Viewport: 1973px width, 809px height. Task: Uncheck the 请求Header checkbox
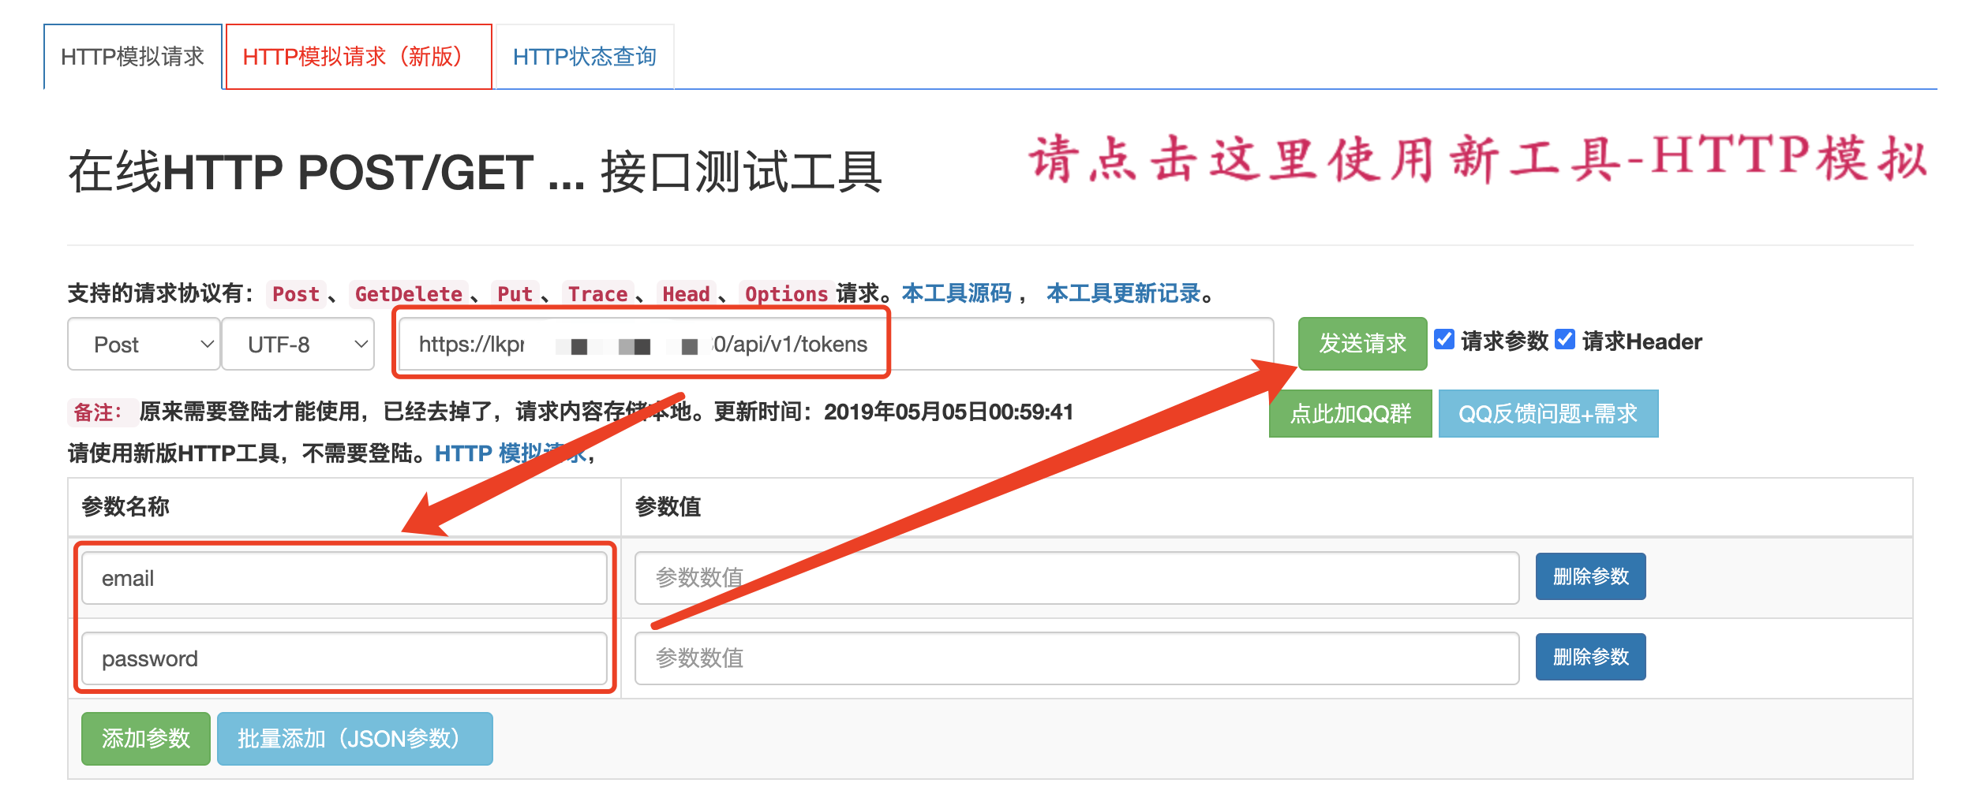1564,340
